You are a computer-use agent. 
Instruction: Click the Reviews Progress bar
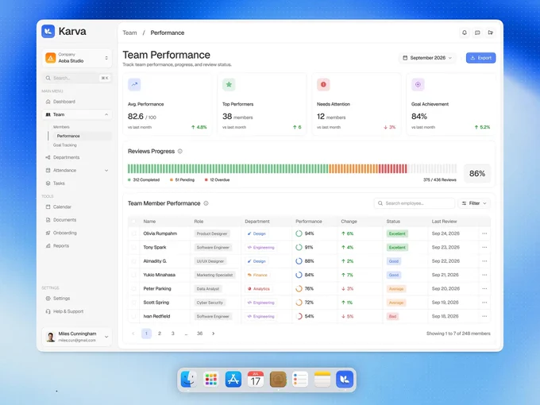(x=292, y=168)
